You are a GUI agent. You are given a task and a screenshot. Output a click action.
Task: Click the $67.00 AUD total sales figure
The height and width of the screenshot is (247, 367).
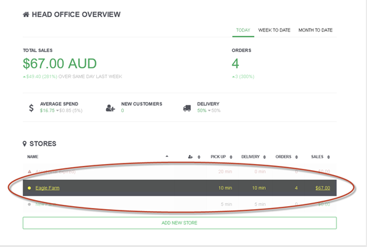click(x=60, y=63)
